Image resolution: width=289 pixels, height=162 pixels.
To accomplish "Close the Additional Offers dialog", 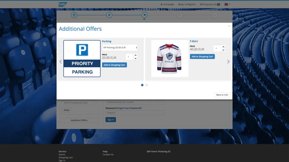I will pos(229,26).
